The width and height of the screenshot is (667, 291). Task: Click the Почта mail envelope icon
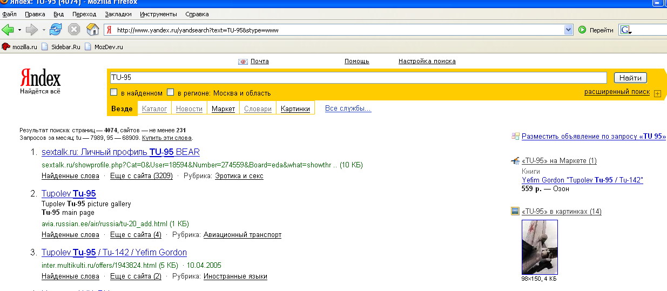[243, 62]
